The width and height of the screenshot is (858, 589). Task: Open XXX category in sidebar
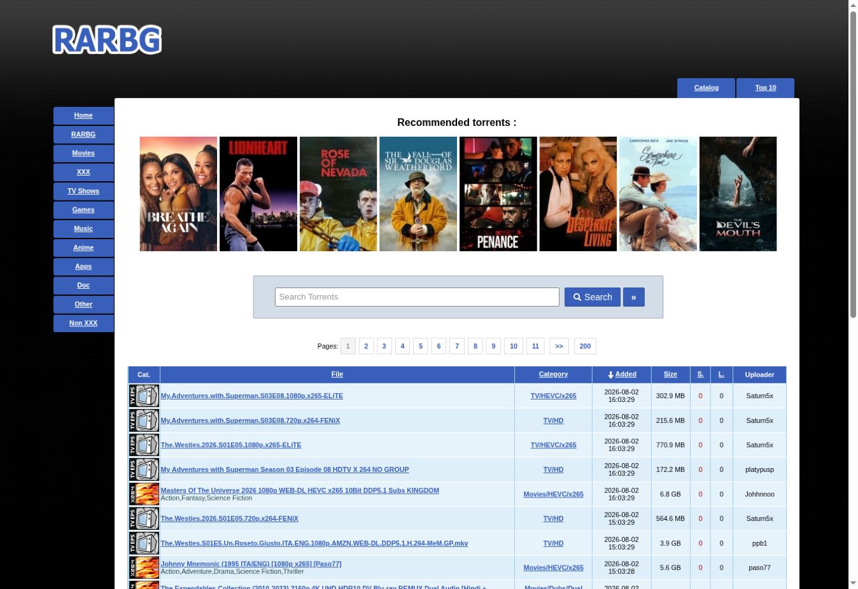click(83, 172)
